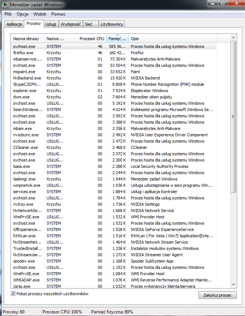245x316 pixels.
Task: Select the NvNetworkSe process row
Action: (x=114, y=211)
